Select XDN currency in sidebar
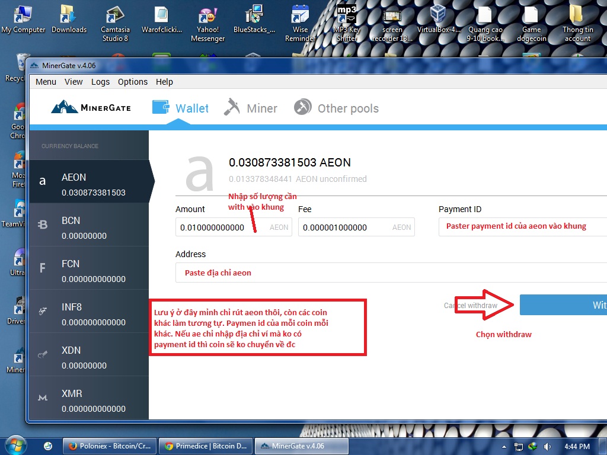607x455 pixels. (90, 355)
